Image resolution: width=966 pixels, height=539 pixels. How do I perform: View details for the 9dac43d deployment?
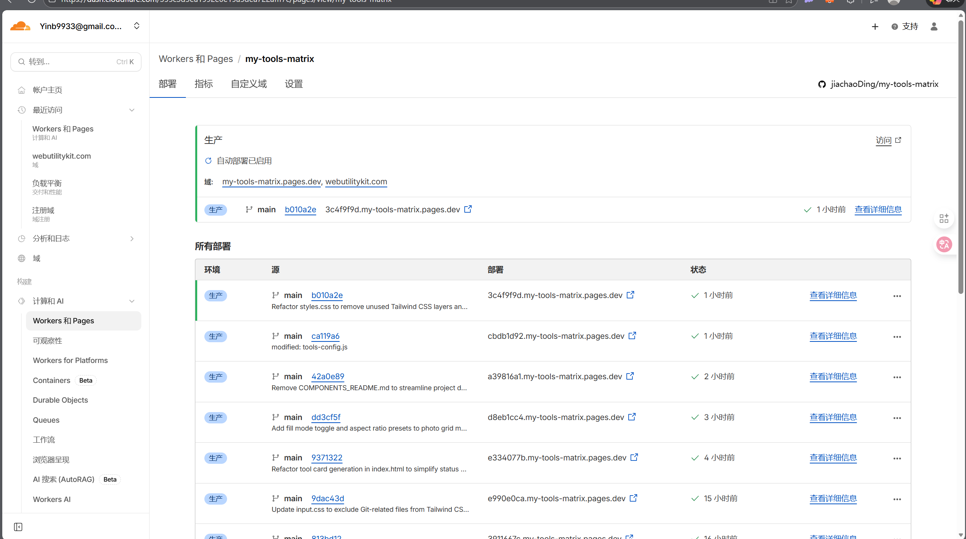[x=833, y=499]
